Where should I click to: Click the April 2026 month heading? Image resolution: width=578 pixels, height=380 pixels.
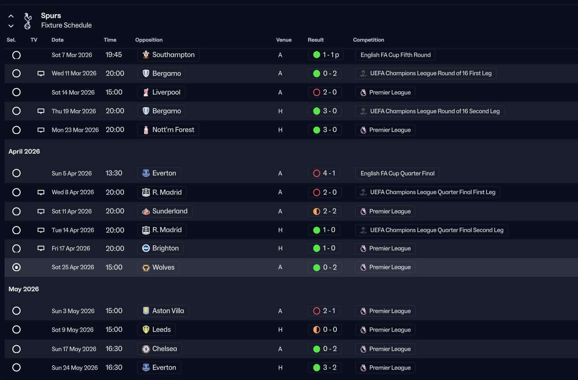click(24, 151)
